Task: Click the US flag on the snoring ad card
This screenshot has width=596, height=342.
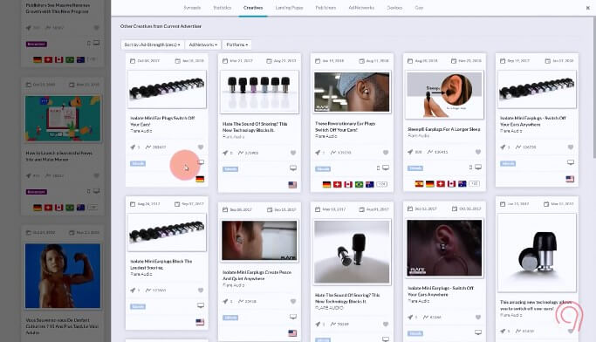Action: pos(292,185)
